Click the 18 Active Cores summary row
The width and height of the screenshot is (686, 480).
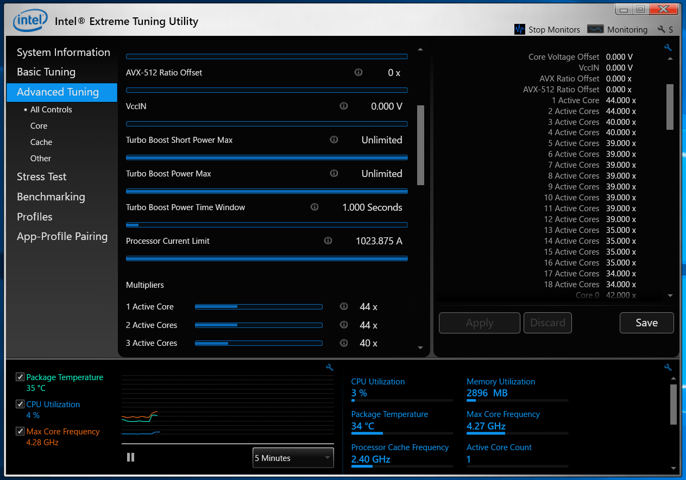pyautogui.click(x=590, y=284)
